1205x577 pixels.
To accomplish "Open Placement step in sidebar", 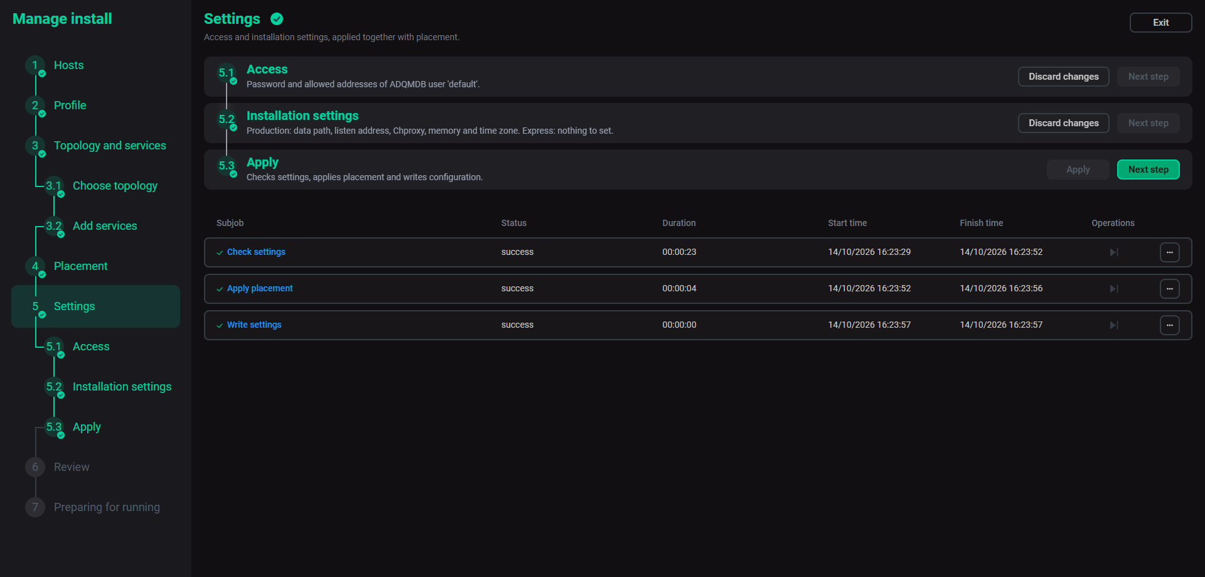I will point(80,266).
